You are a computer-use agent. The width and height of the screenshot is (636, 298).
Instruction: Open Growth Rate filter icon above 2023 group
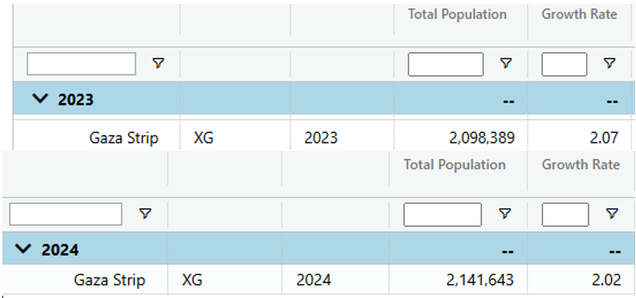pos(609,63)
